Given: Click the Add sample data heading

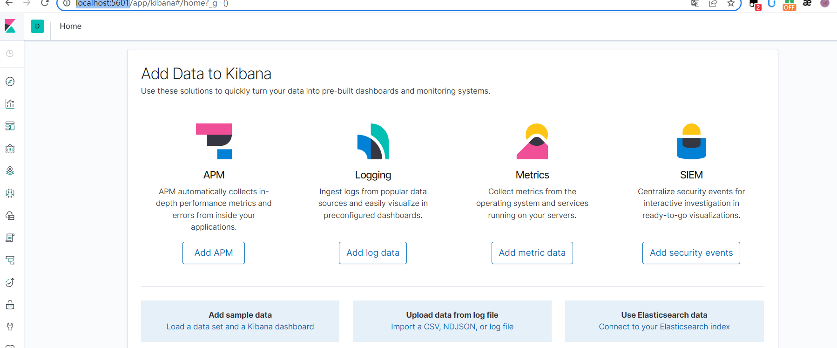Looking at the screenshot, I should point(240,315).
